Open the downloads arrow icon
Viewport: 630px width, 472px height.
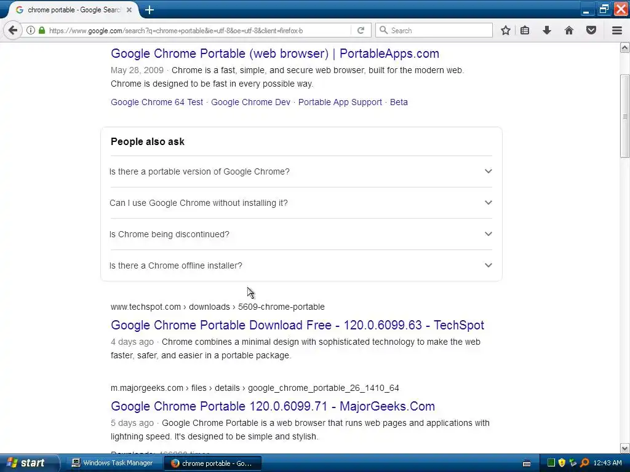[x=547, y=31]
